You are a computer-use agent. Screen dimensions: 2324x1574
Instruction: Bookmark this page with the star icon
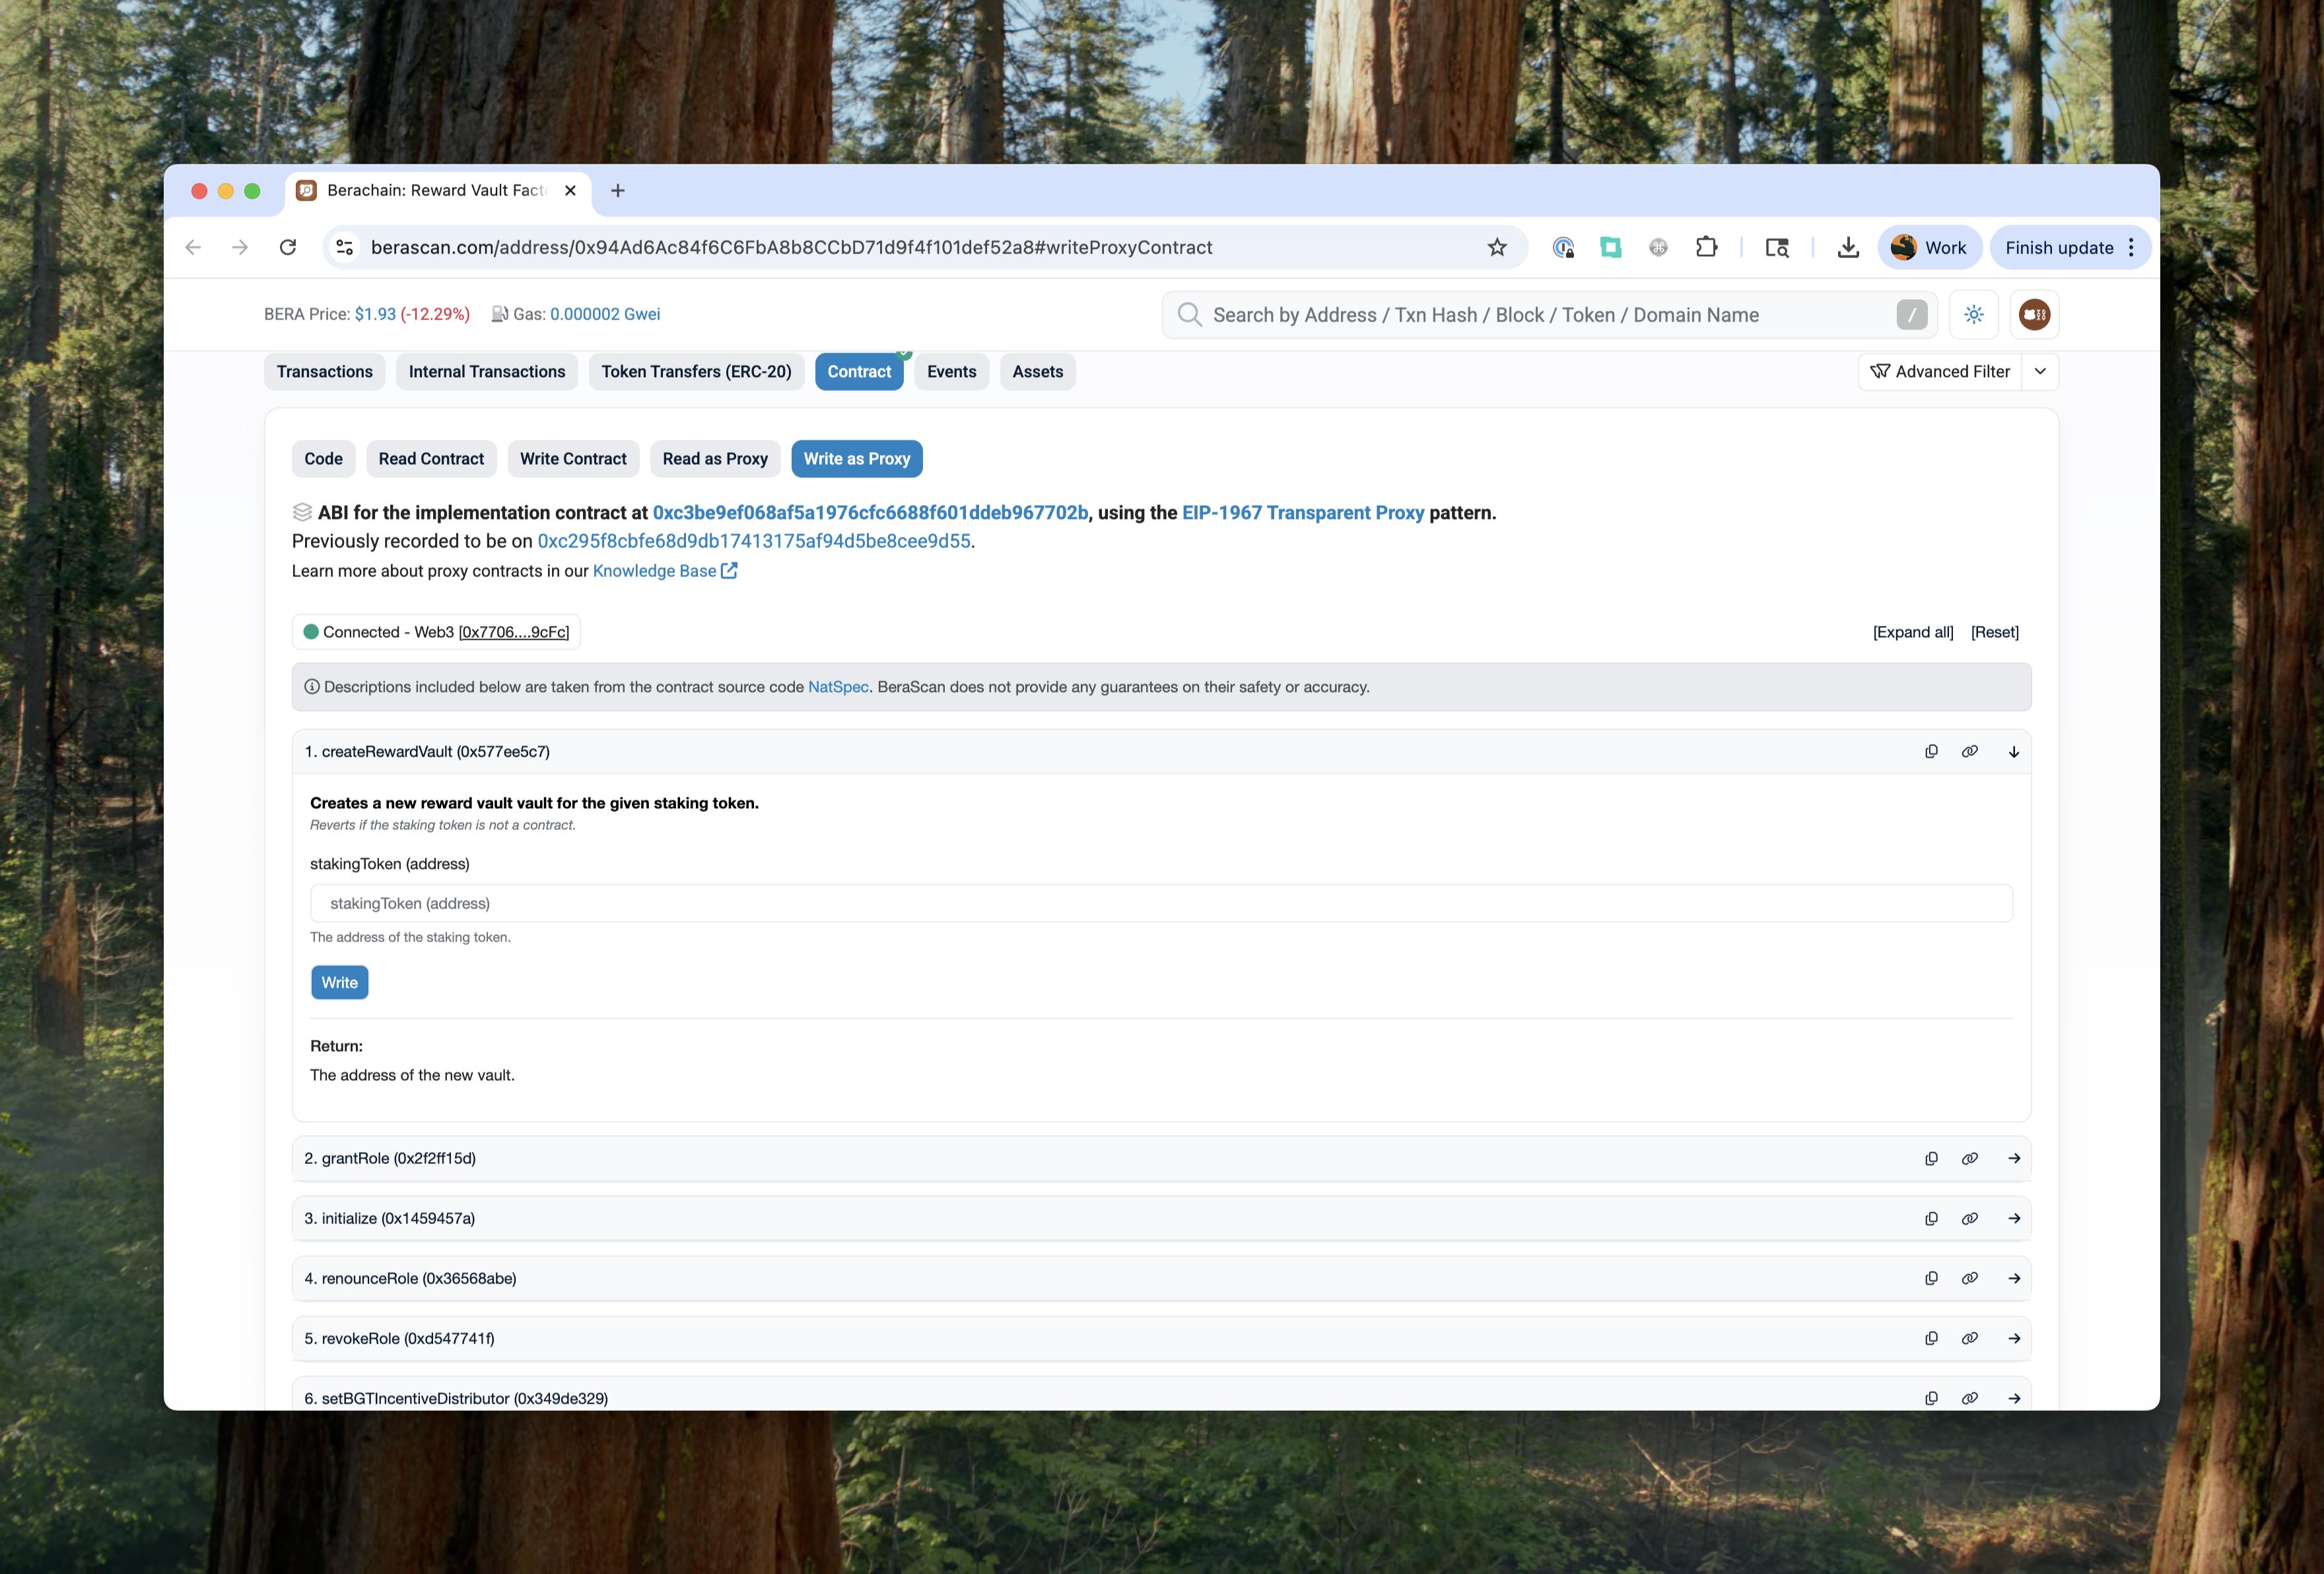[x=1496, y=247]
